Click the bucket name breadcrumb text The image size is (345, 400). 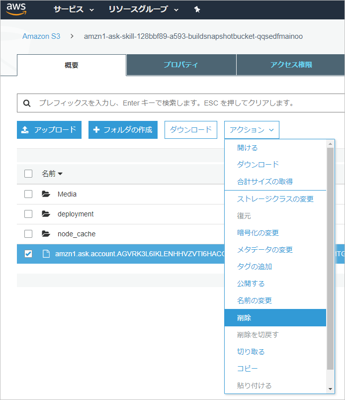click(193, 36)
